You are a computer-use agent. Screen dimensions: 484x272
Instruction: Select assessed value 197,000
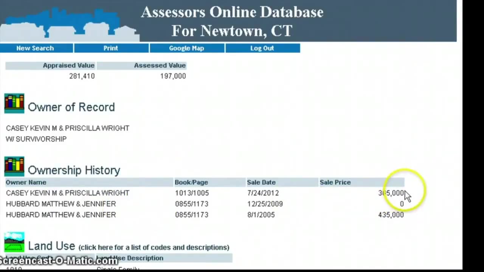(x=173, y=76)
